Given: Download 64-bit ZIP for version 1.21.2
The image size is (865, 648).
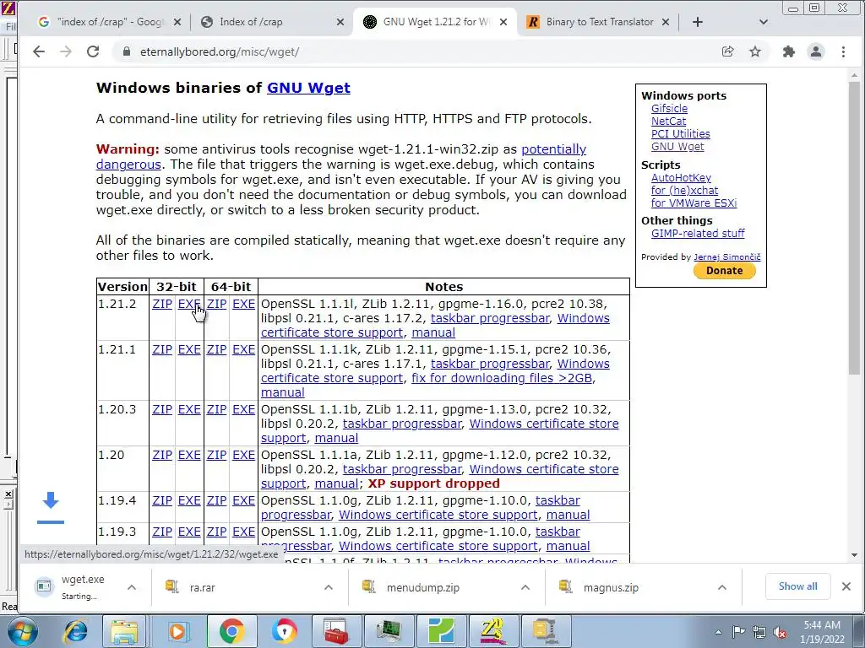Looking at the screenshot, I should tap(216, 304).
